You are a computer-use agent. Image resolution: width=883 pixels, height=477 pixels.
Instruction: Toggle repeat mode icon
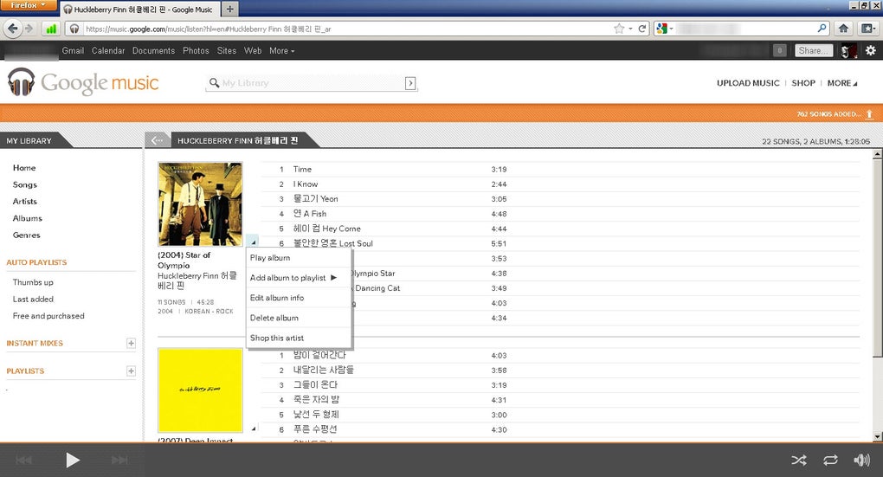[x=830, y=460]
